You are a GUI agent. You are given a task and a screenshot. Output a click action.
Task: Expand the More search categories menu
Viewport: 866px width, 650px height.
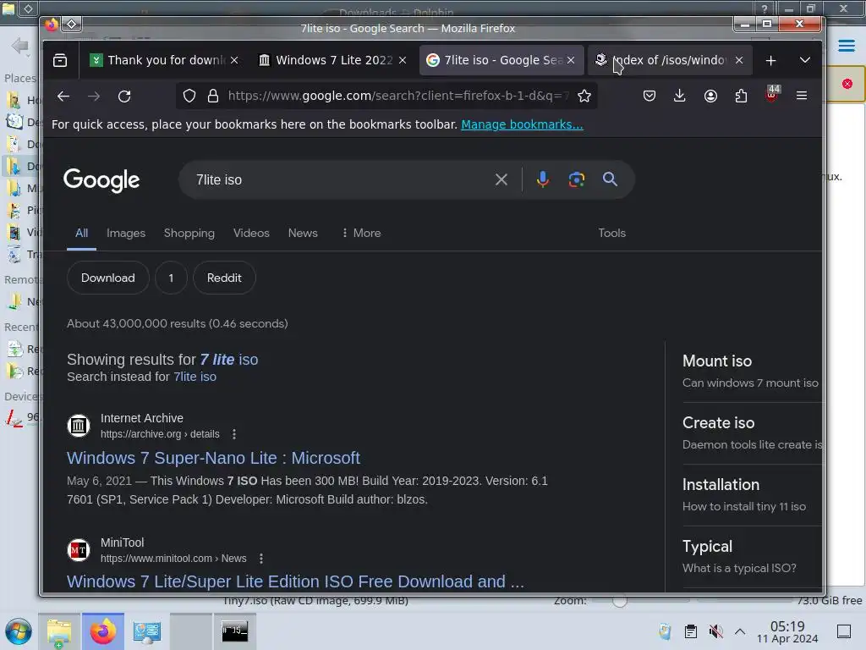pyautogui.click(x=361, y=234)
